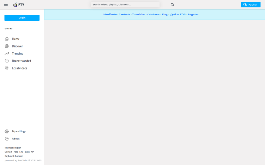This screenshot has width=265, height=165.
Task: Change Interface: English language setting
Action: point(13,148)
